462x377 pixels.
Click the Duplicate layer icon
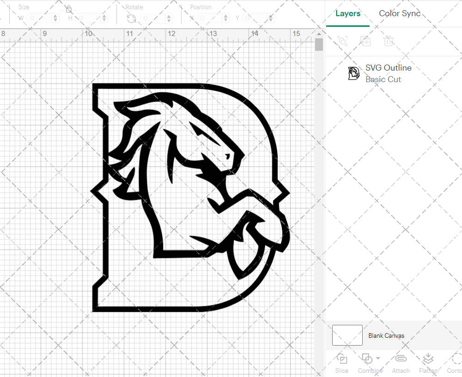pos(365,41)
